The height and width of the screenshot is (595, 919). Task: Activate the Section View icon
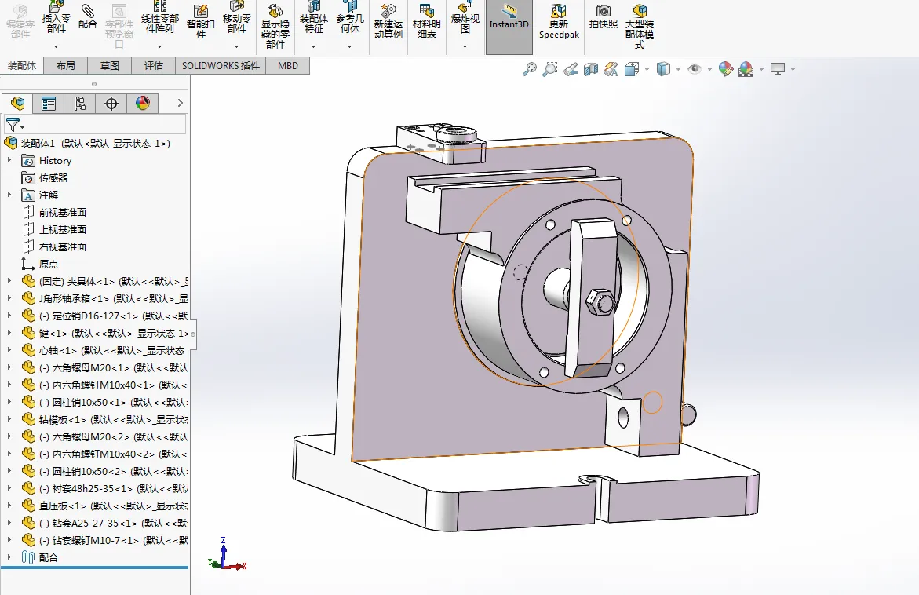click(x=591, y=70)
